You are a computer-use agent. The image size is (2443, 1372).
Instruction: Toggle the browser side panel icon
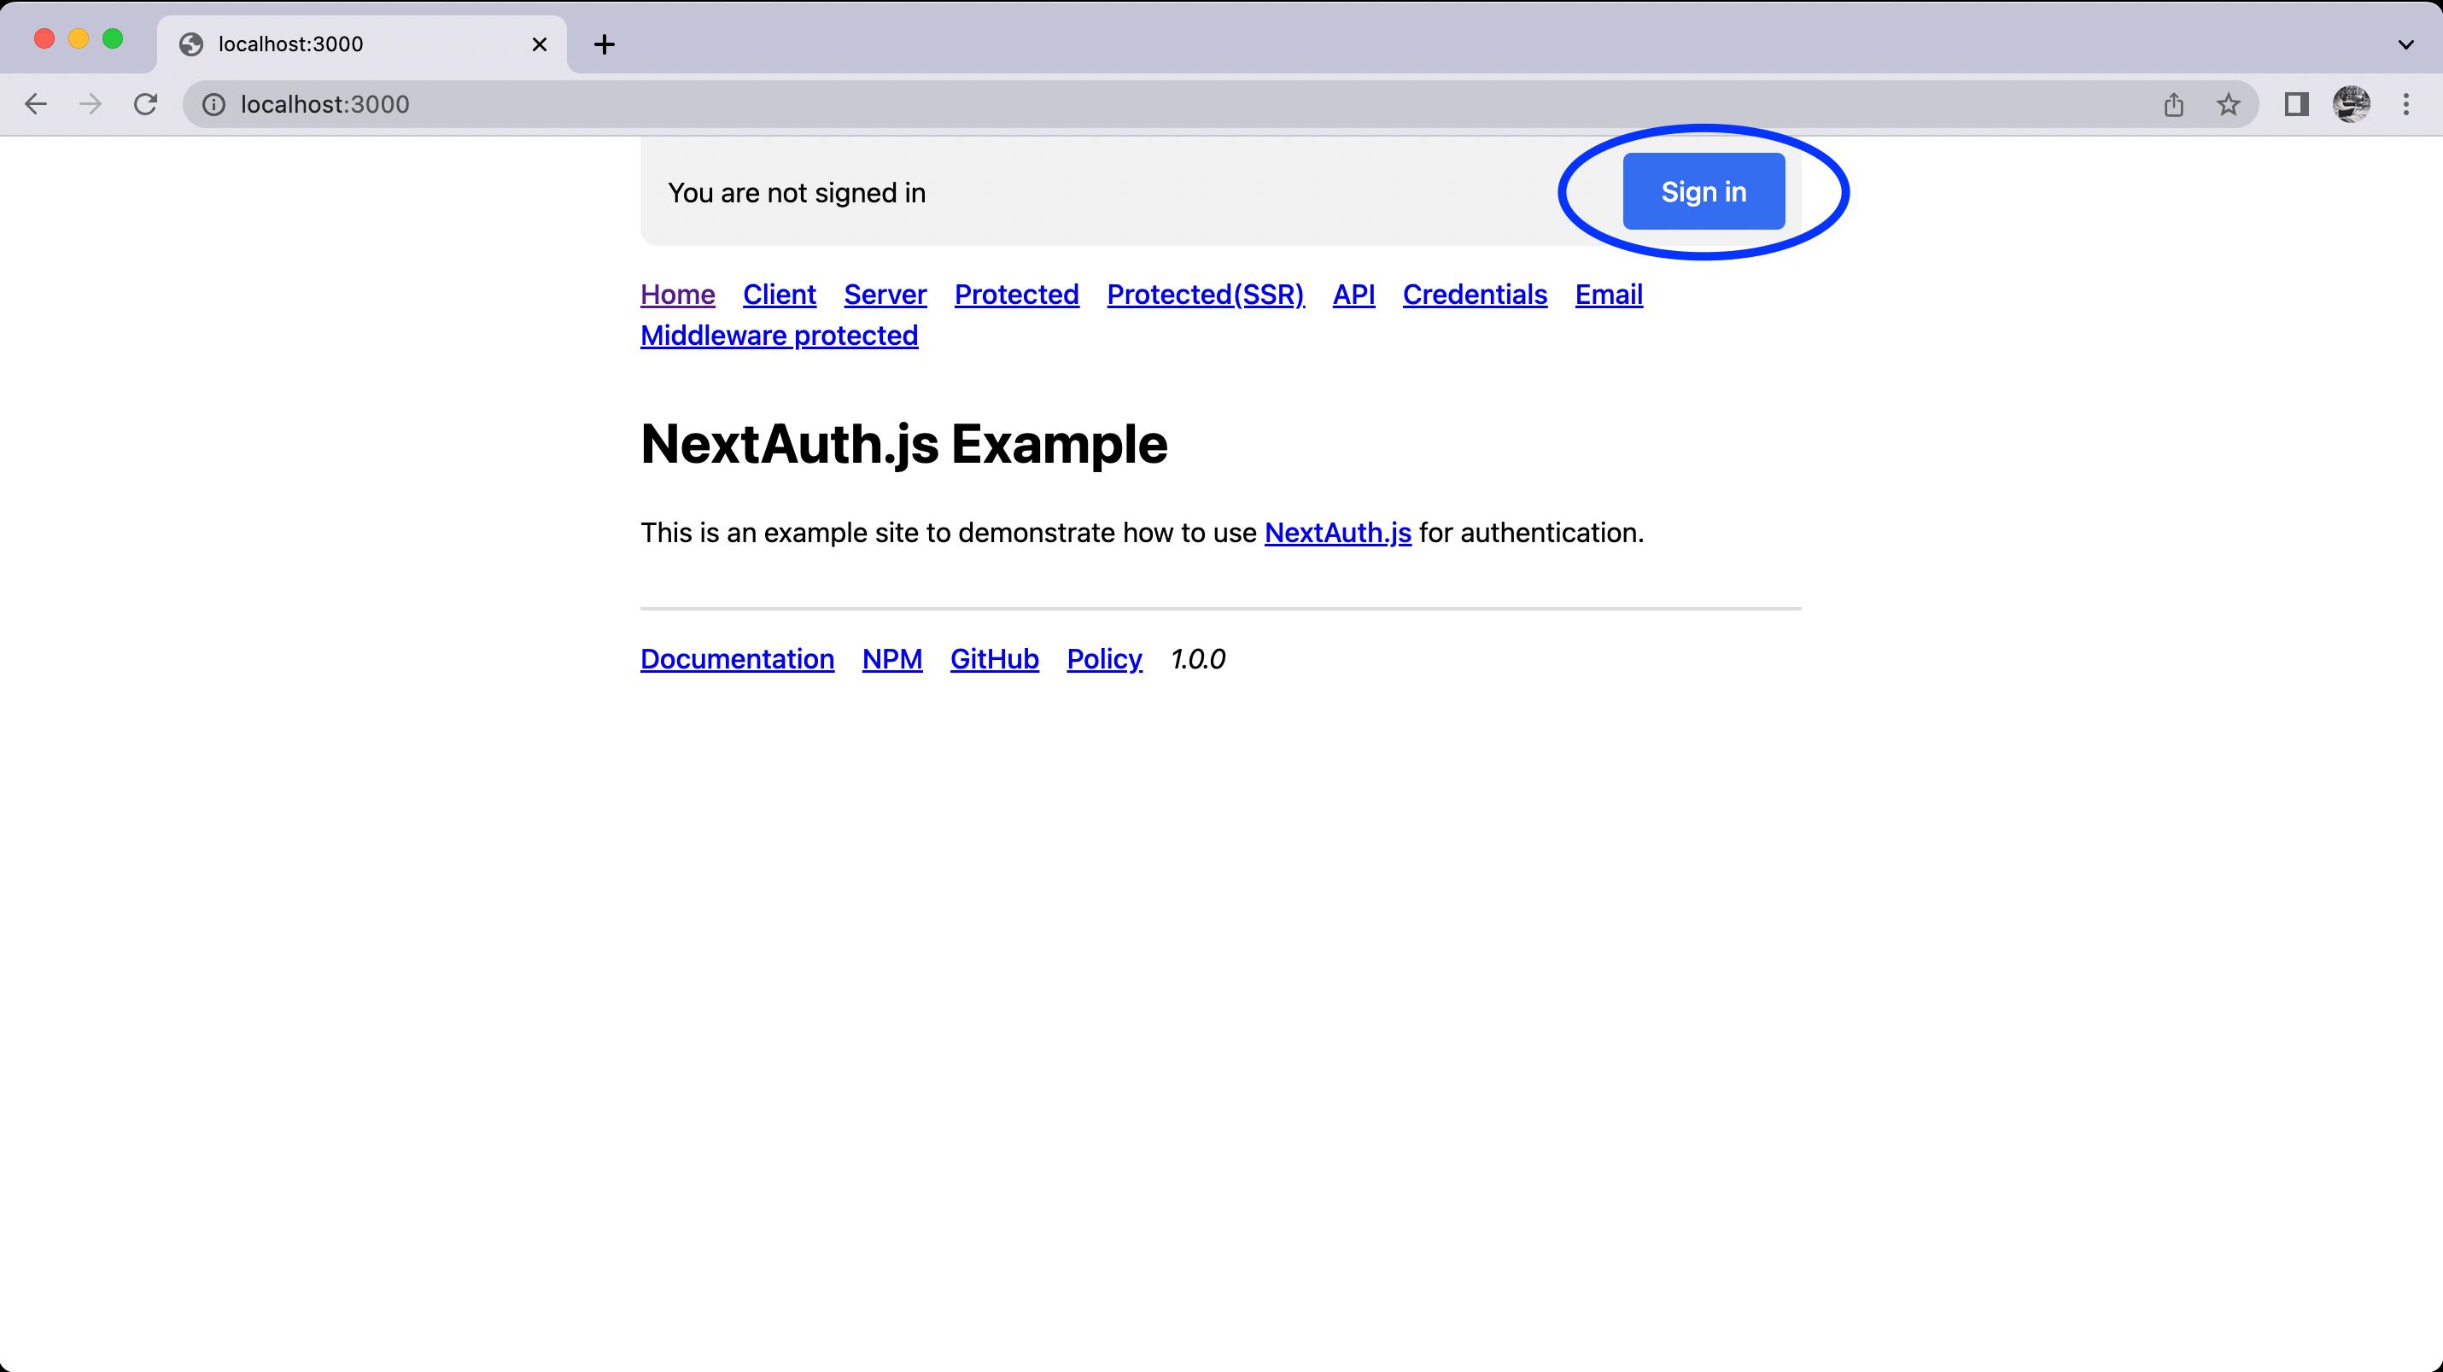tap(2296, 104)
